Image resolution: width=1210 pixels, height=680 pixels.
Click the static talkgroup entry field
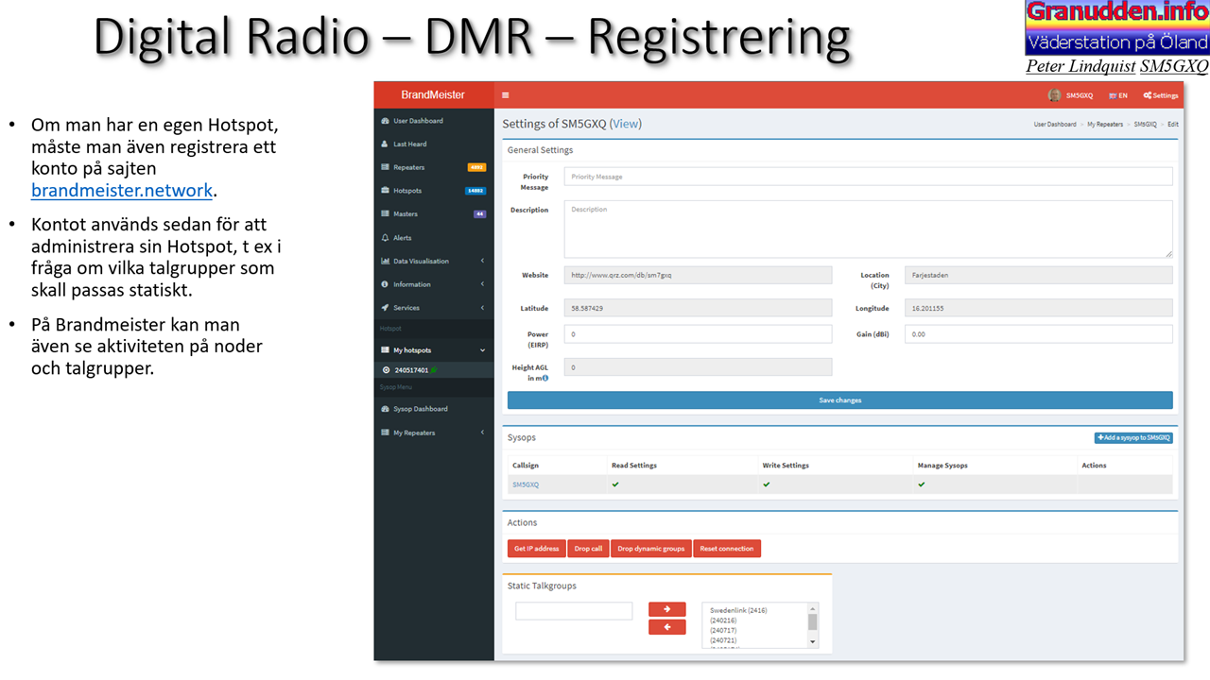coord(574,611)
